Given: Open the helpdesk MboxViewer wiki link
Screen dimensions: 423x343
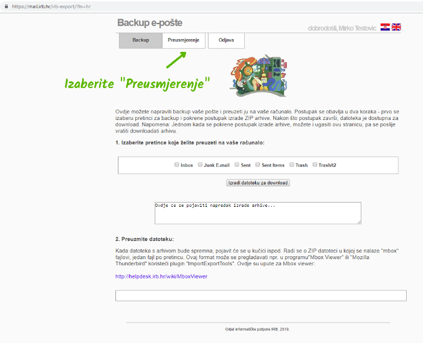Looking at the screenshot, I should point(161,276).
